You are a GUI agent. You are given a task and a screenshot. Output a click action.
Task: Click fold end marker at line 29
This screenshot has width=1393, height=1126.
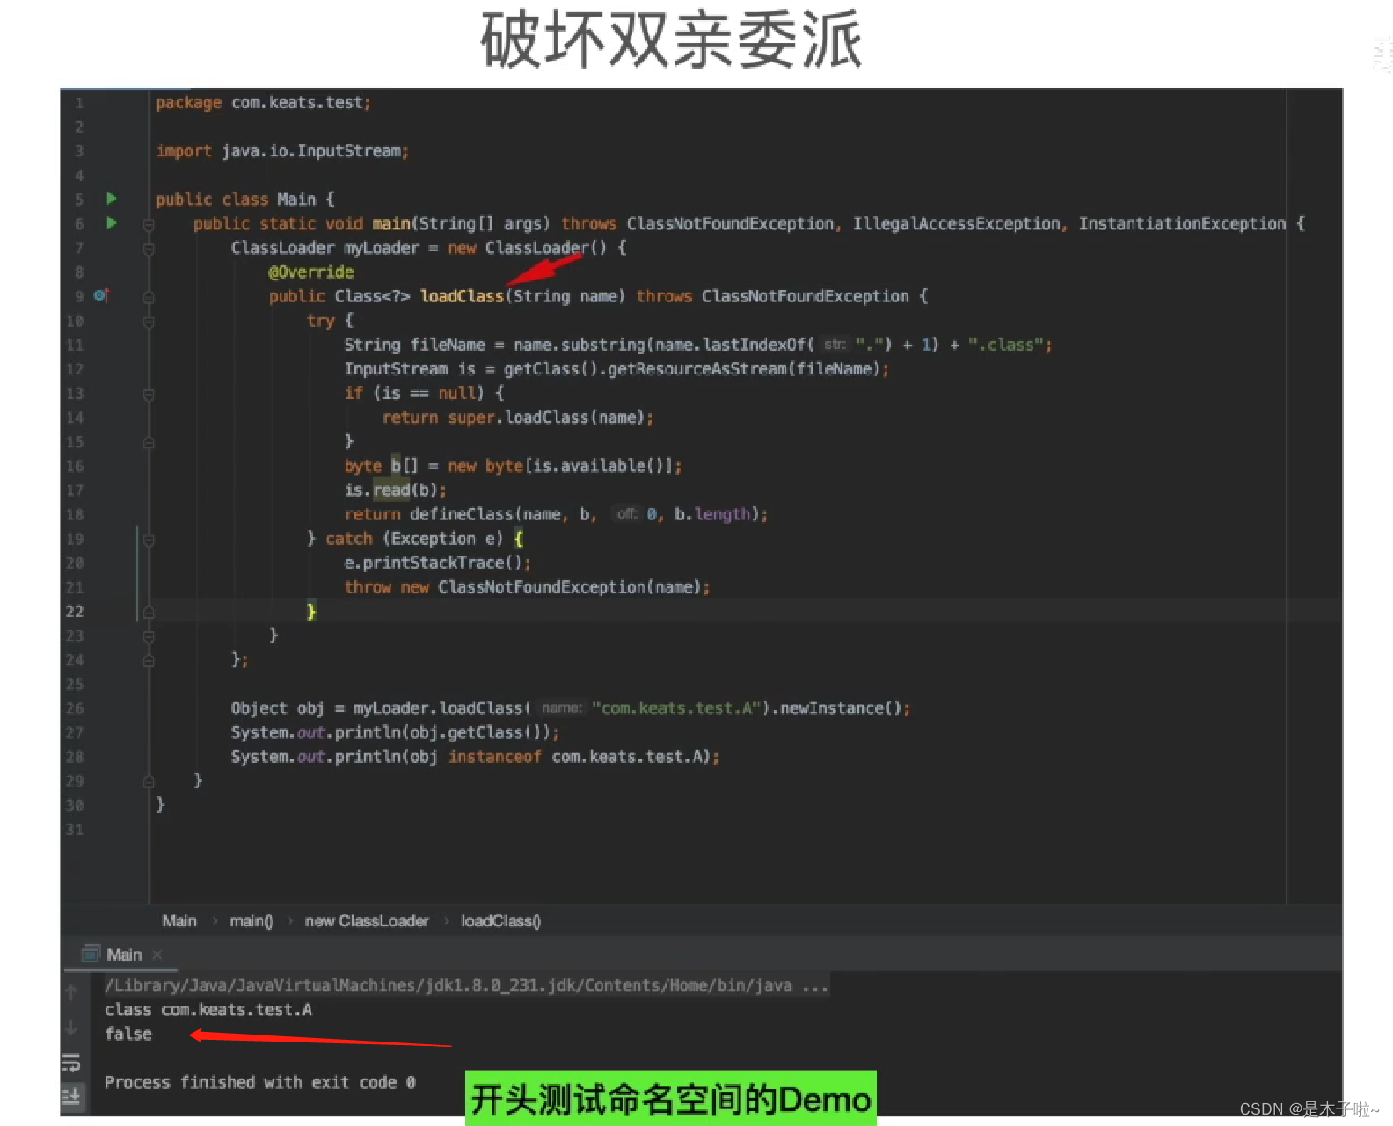[x=149, y=781]
